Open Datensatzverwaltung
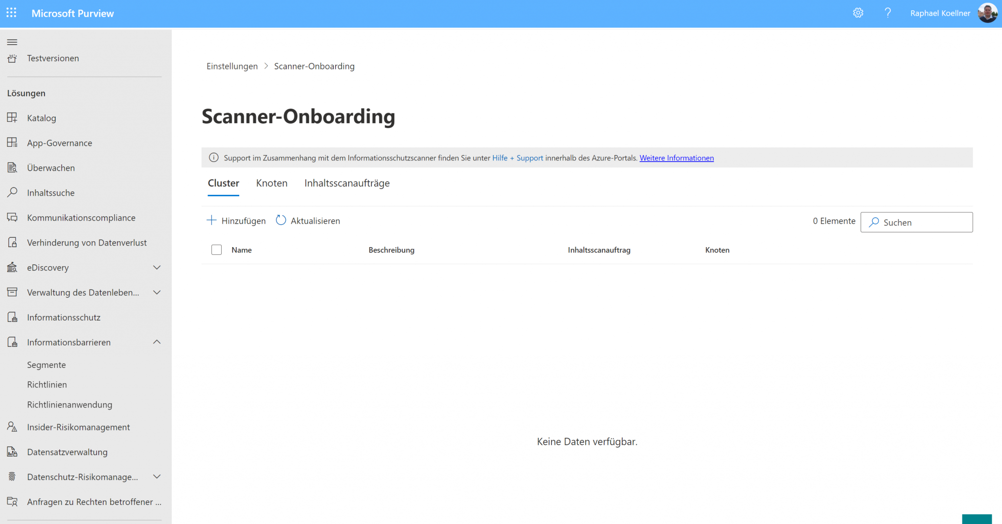The width and height of the screenshot is (1002, 524). 67,452
